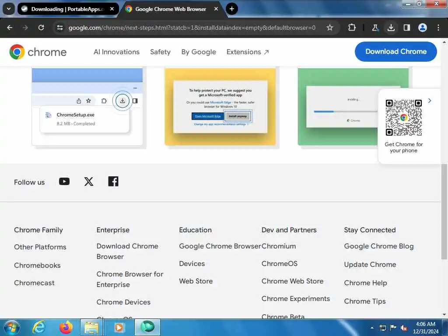
Task: Launch Internet Explorer from the taskbar
Action: click(x=39, y=327)
